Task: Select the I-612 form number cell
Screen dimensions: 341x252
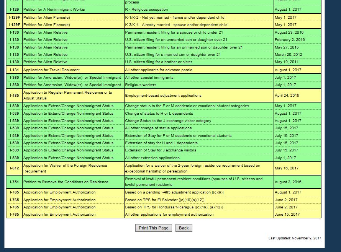Action: pos(14,168)
